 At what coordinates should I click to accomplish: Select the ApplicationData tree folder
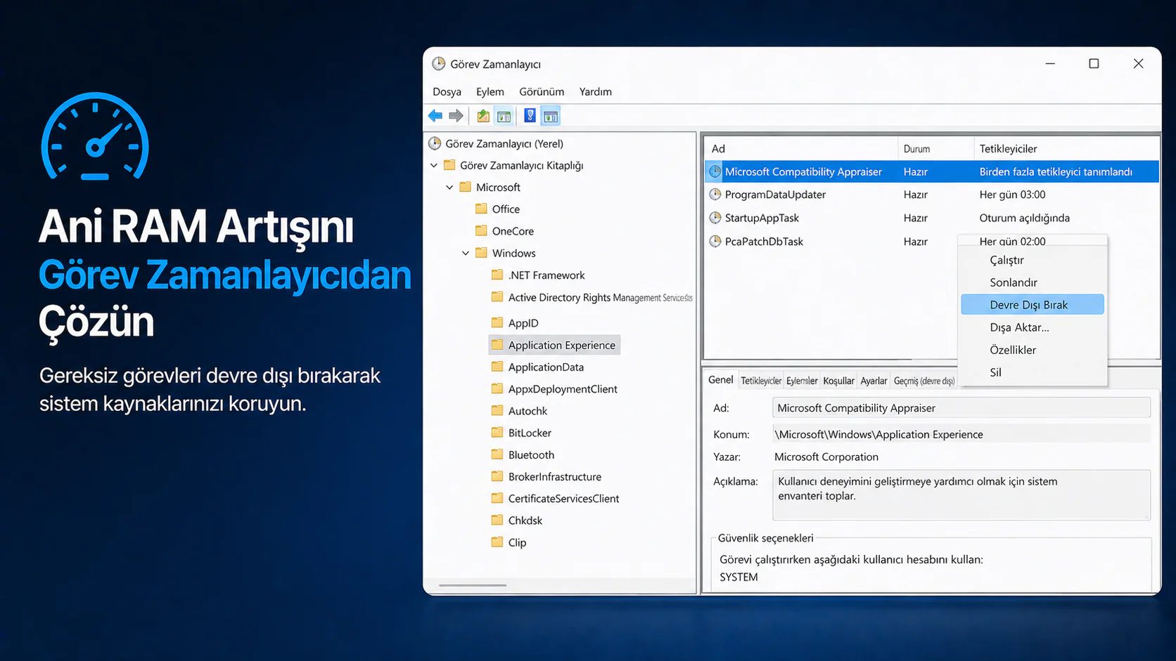coord(546,367)
